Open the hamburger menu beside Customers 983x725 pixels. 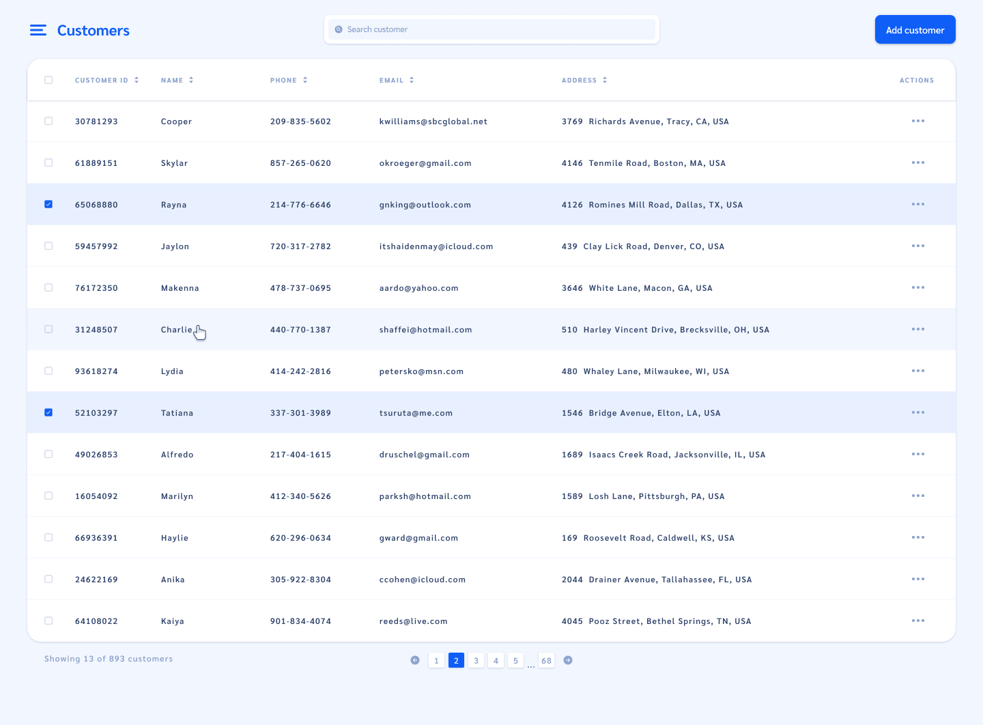point(38,30)
